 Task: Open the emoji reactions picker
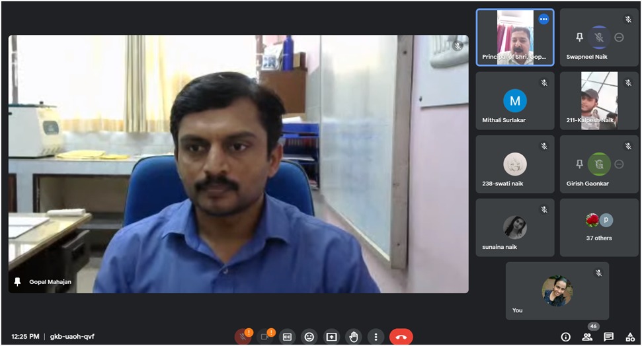tap(309, 337)
